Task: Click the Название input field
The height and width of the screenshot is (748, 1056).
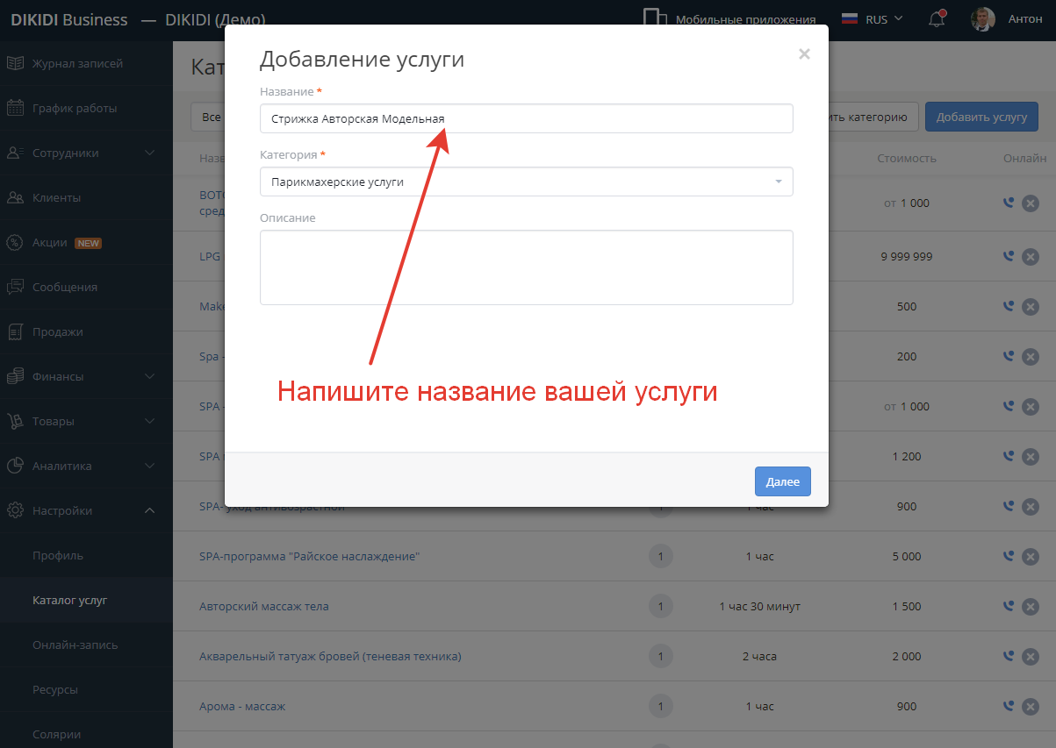Action: (527, 118)
